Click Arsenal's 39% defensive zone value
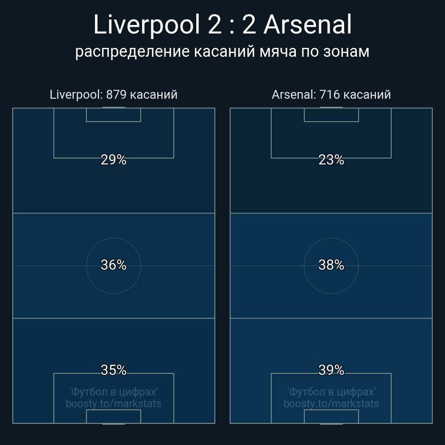445x445 pixels. 331,370
